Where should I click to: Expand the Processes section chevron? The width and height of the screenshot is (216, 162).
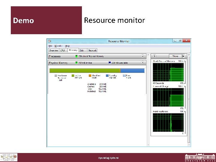pos(142,56)
